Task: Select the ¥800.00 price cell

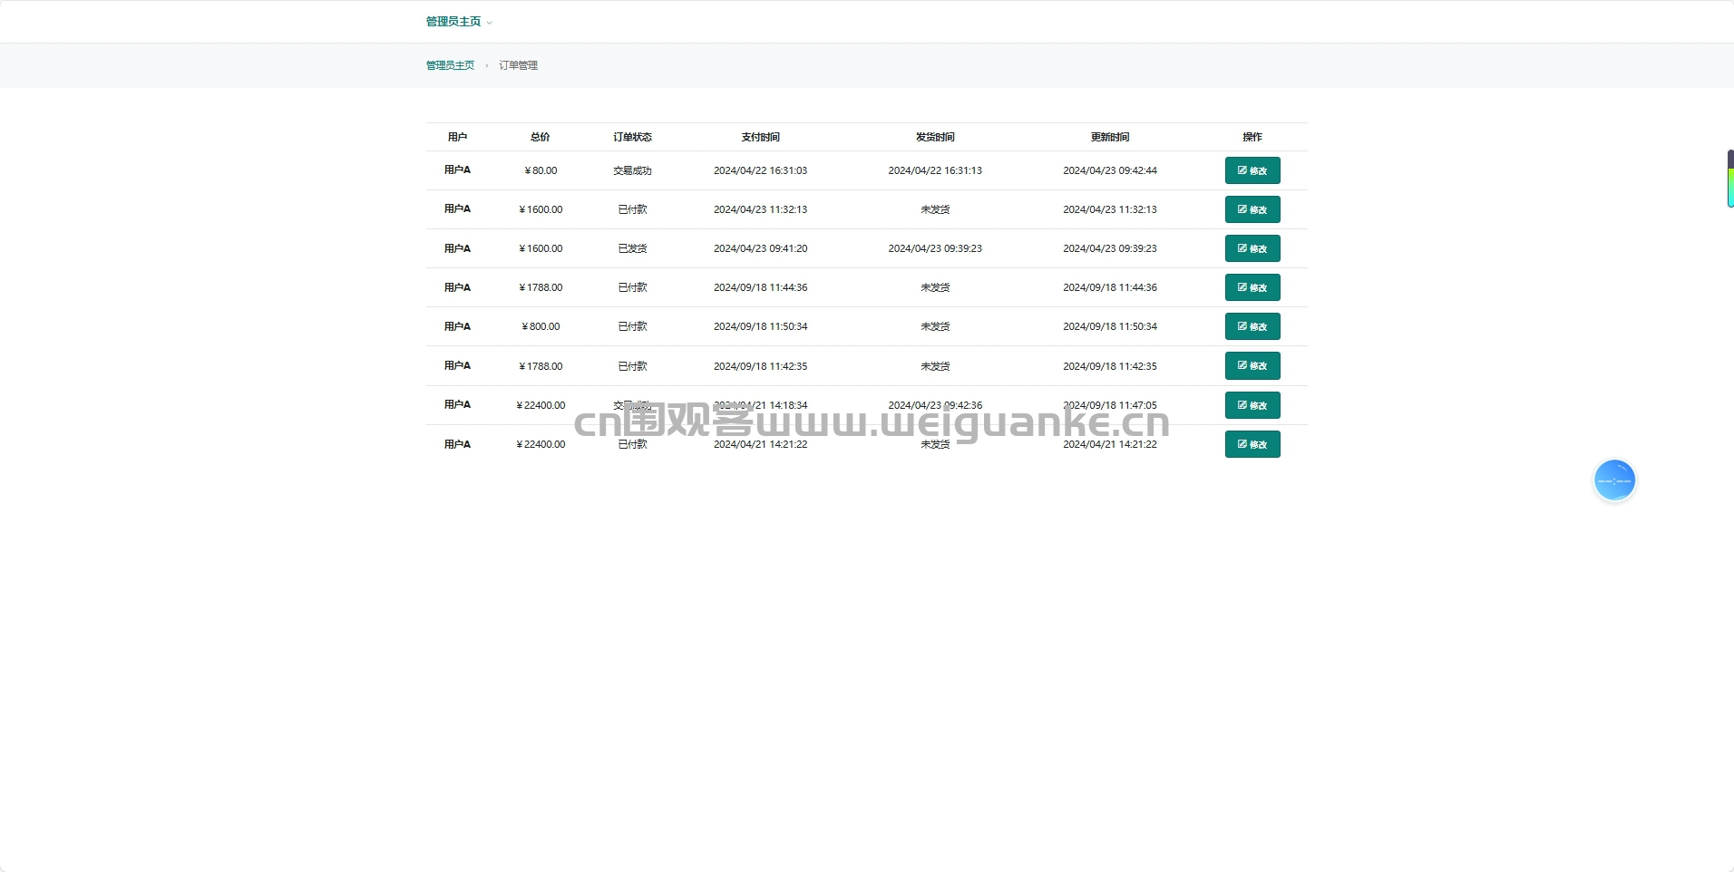Action: pos(541,326)
